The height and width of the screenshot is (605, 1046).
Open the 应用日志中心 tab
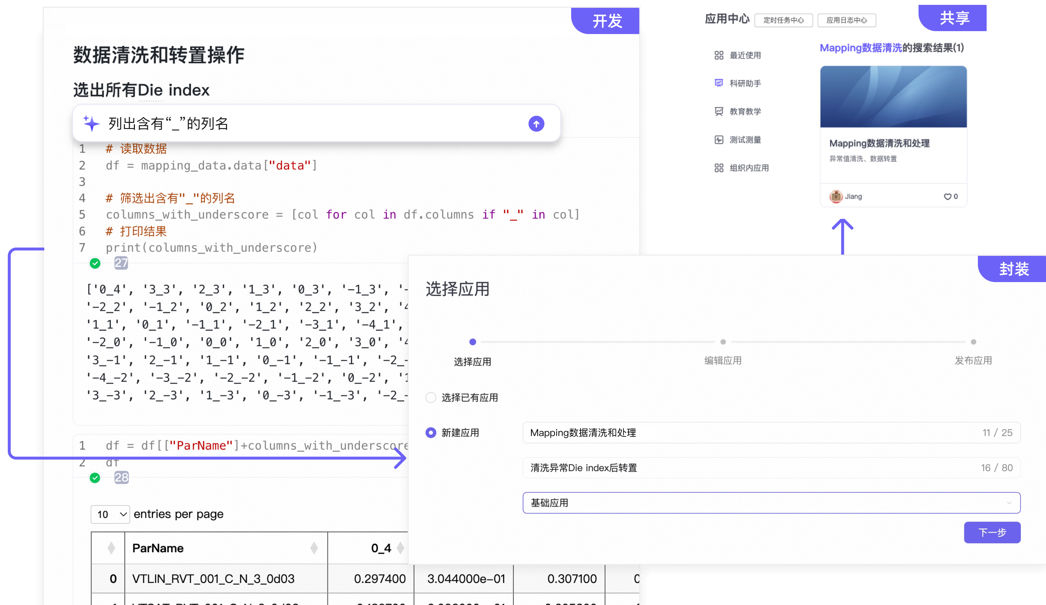click(x=846, y=20)
